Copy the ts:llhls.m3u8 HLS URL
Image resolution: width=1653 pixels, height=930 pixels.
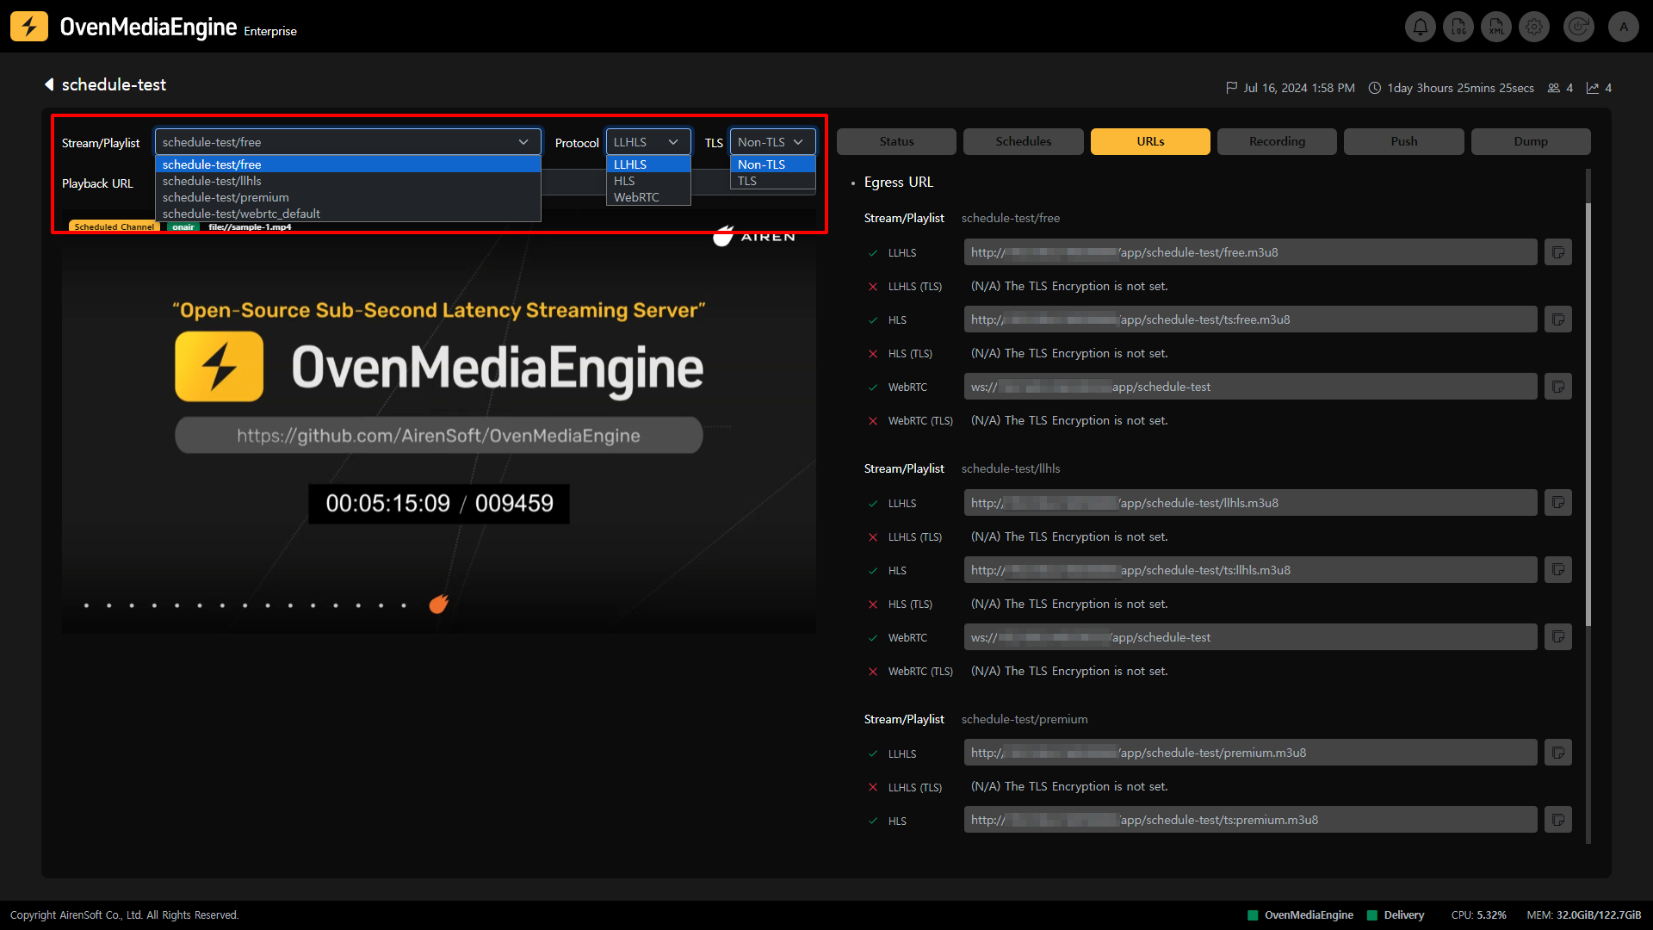(x=1557, y=570)
